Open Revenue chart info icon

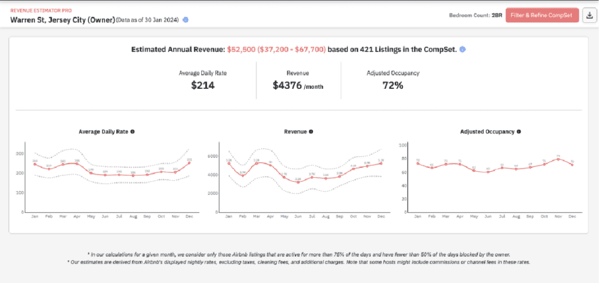point(311,132)
